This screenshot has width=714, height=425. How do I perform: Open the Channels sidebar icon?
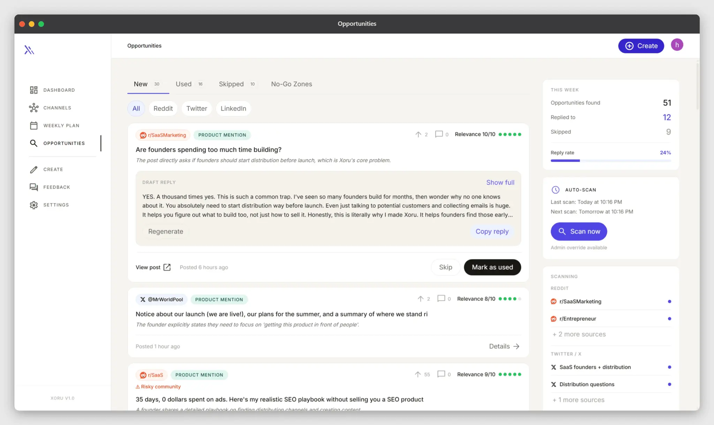tap(34, 108)
